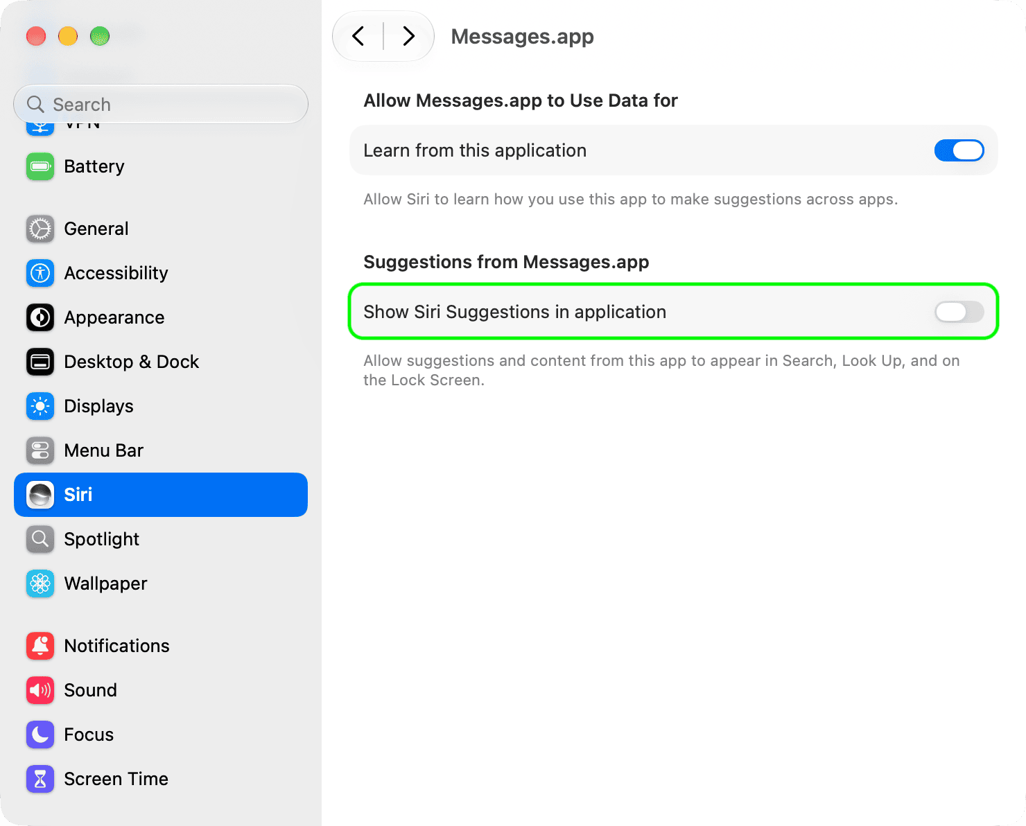Click the General gear icon
1026x826 pixels.
(x=40, y=229)
